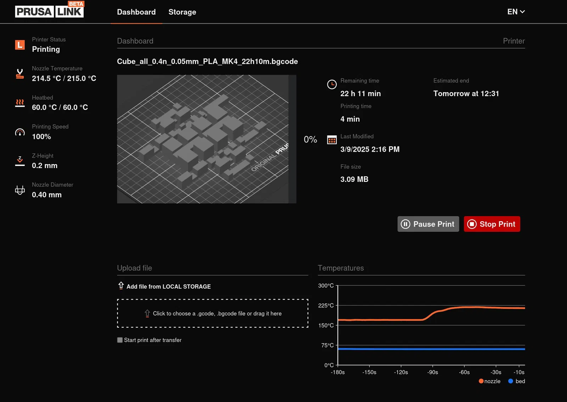Viewport: 567px width, 402px height.
Task: Click the upload arrow beside Add file
Action: pyautogui.click(x=121, y=285)
